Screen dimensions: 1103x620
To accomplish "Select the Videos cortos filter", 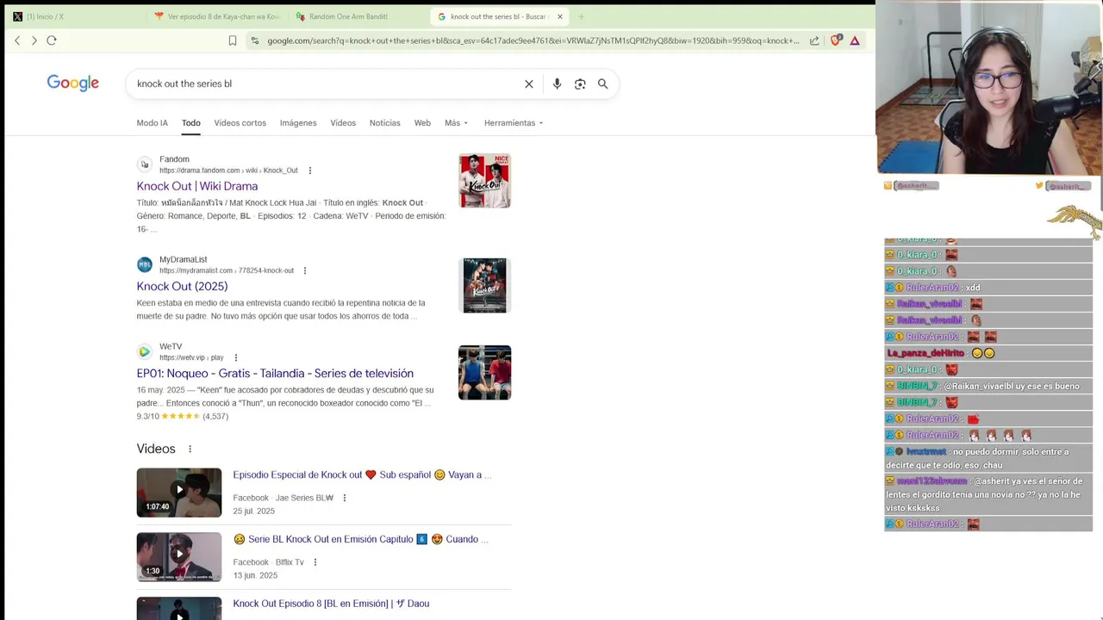I will pos(240,123).
